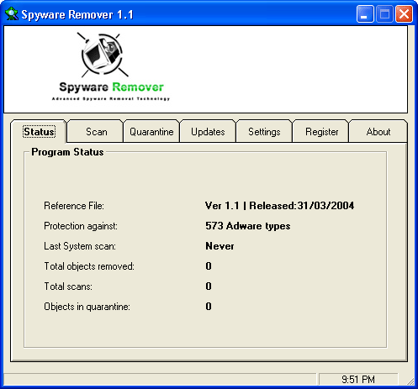Click the window resize grip corner
Image resolution: width=418 pixels, height=389 pixels.
[x=410, y=381]
